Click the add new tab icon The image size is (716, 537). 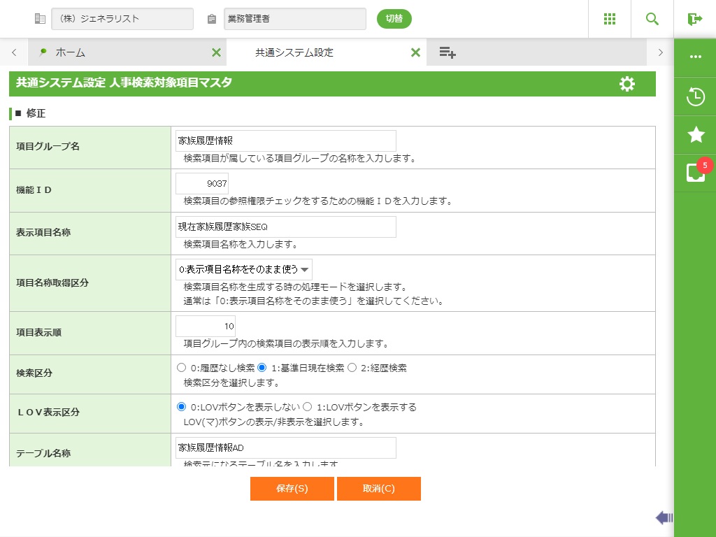click(x=447, y=52)
